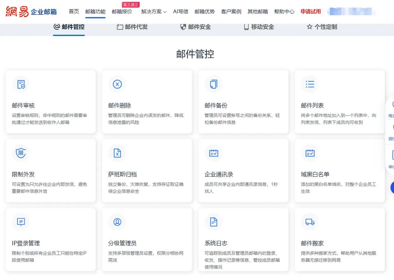
Task: Click the 域黑白名单 checklist icon
Action: point(310,153)
